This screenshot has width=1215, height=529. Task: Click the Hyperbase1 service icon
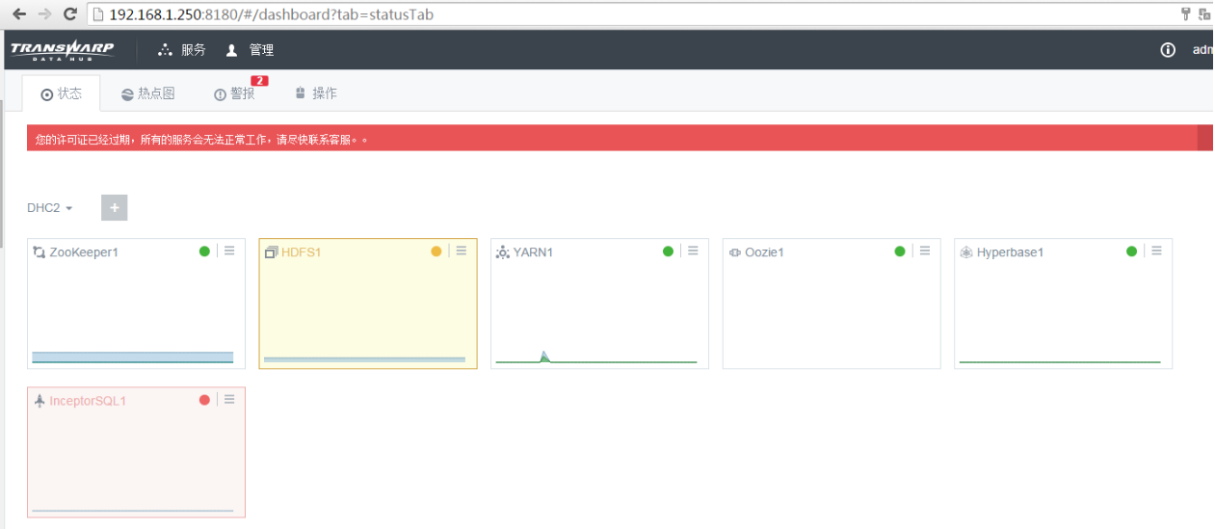(x=966, y=252)
